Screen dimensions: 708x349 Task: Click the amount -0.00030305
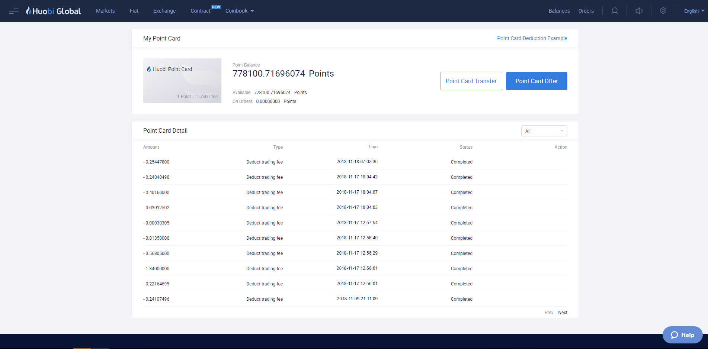[x=156, y=223]
